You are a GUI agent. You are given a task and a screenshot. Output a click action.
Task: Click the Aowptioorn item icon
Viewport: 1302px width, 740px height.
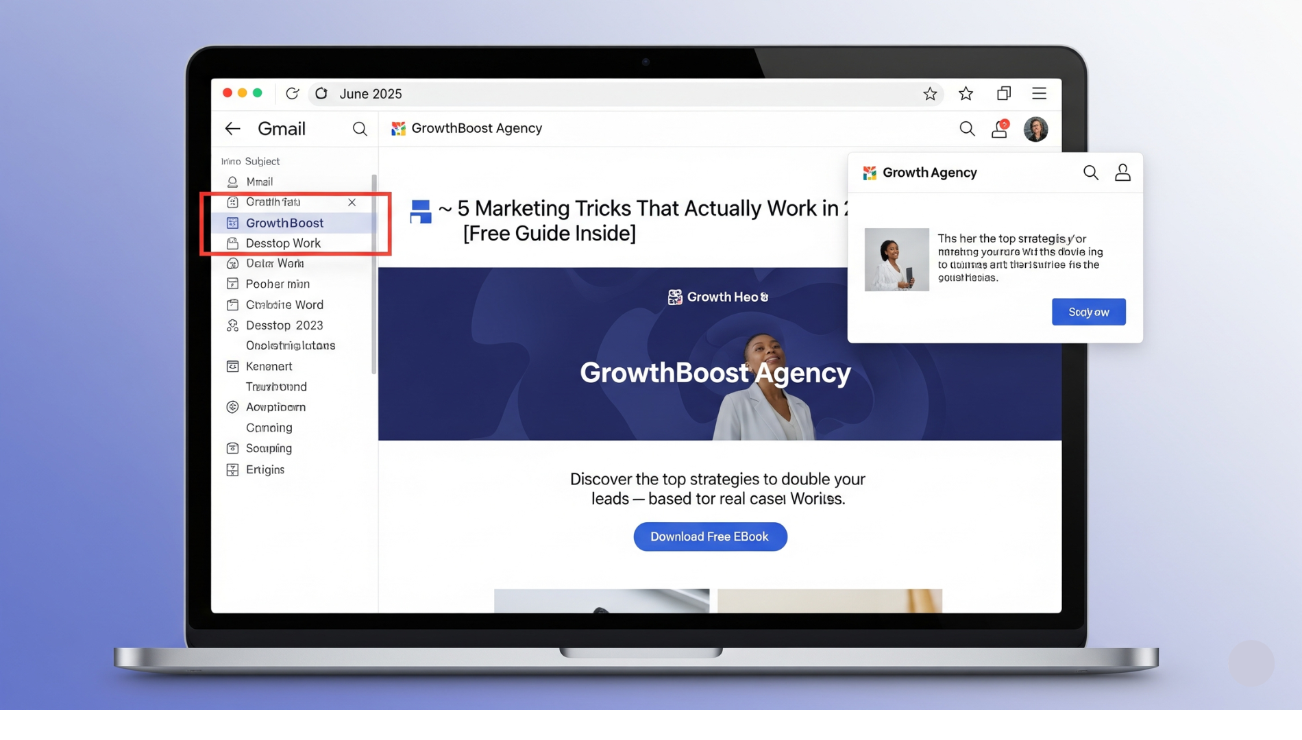pos(232,407)
